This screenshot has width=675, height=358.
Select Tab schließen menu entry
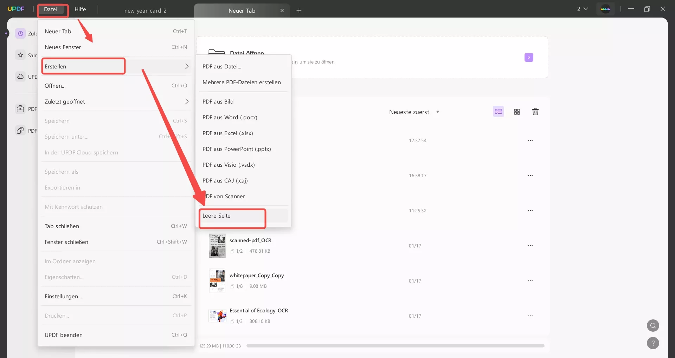tap(116, 226)
